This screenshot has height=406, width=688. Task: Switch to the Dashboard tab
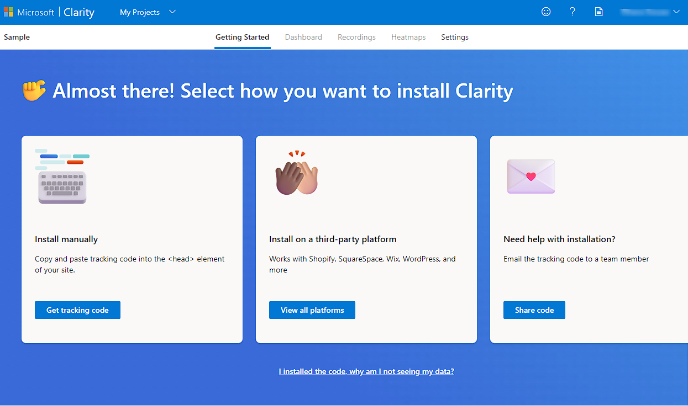pos(303,38)
